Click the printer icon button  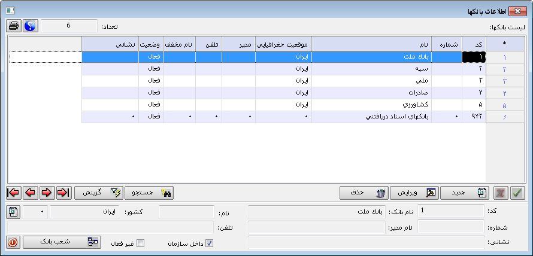tap(14, 26)
